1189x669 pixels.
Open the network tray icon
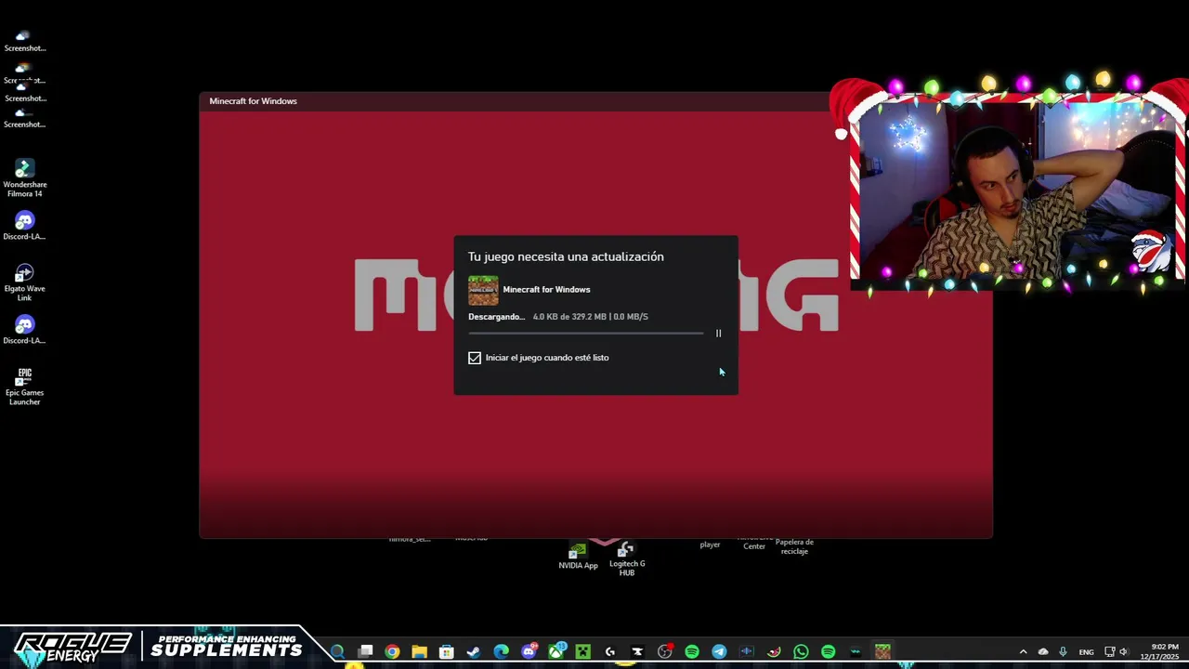click(x=1109, y=652)
